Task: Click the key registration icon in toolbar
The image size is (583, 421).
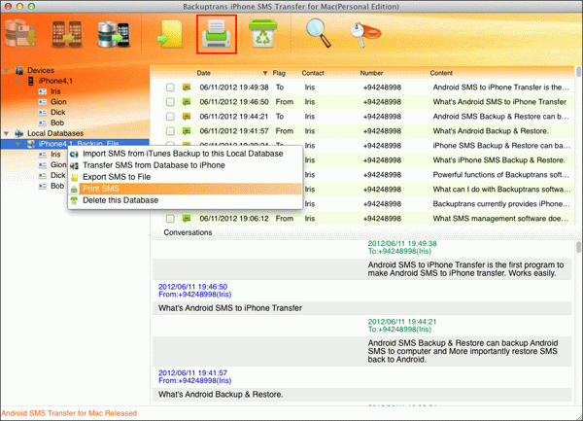Action: click(x=365, y=34)
